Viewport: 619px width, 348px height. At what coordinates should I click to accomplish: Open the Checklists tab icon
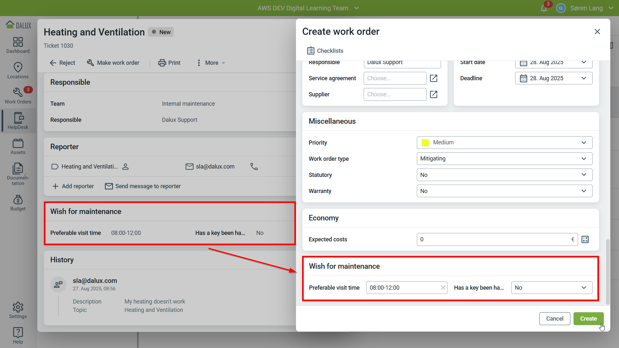310,51
